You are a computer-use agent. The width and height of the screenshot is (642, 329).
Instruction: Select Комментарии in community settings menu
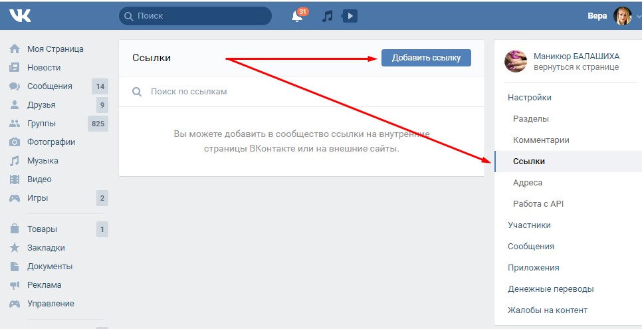pos(541,140)
